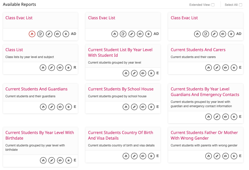Viewport: 249px width, 170px height.
Task: Open the Class List report title
Action: coord(14,50)
